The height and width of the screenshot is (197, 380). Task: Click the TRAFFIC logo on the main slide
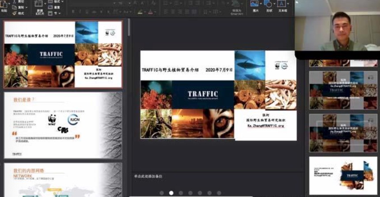203,95
